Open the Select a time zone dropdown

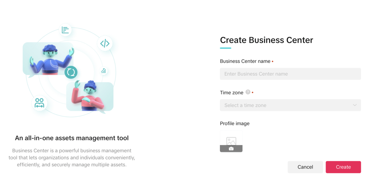tap(290, 105)
